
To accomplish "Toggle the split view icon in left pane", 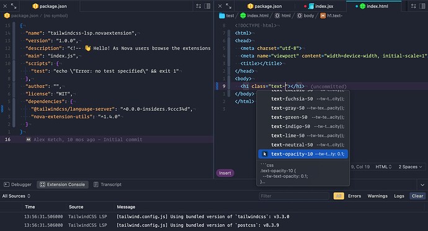I will 207,6.
